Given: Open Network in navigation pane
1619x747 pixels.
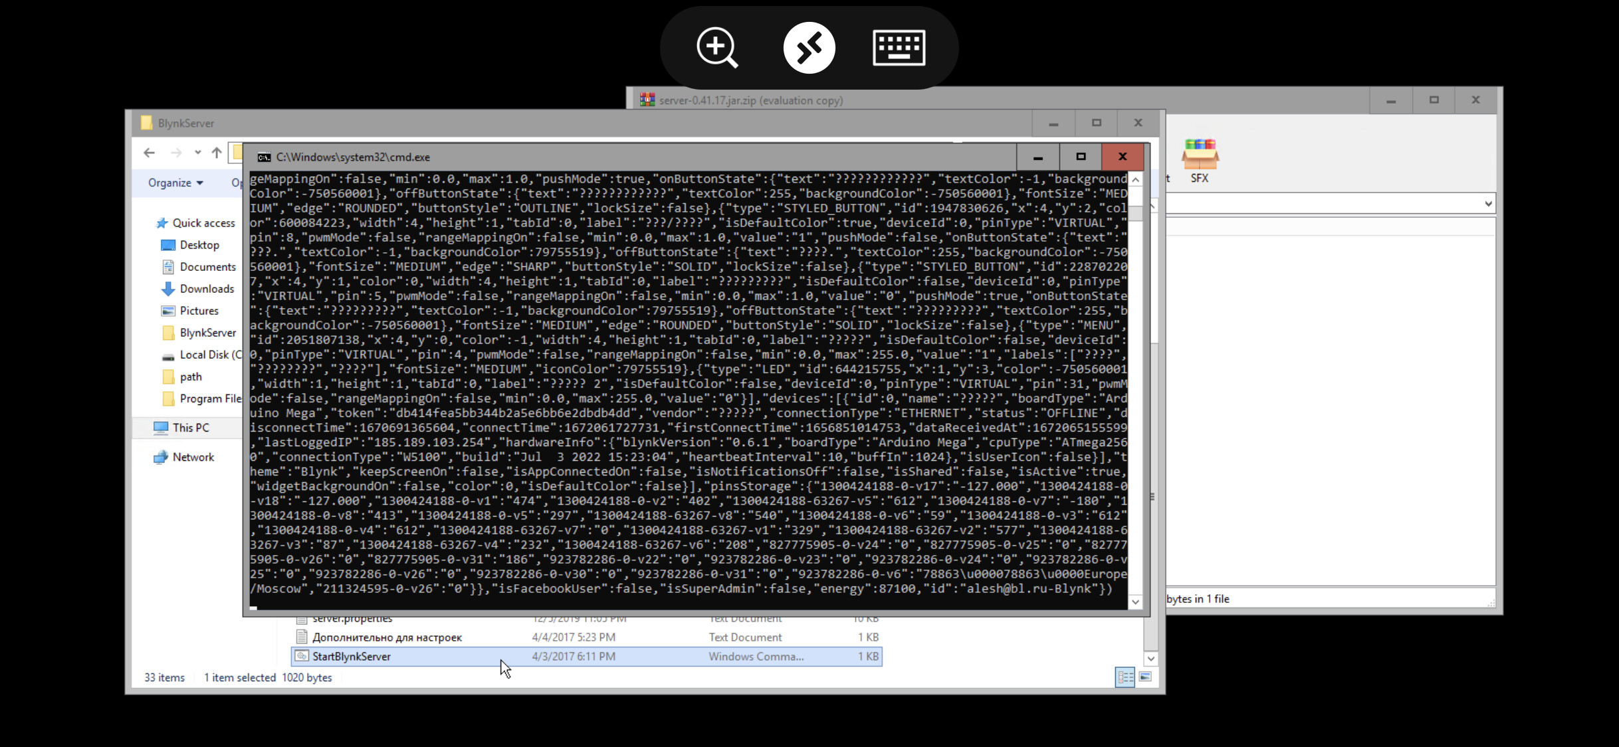Looking at the screenshot, I should 193,457.
